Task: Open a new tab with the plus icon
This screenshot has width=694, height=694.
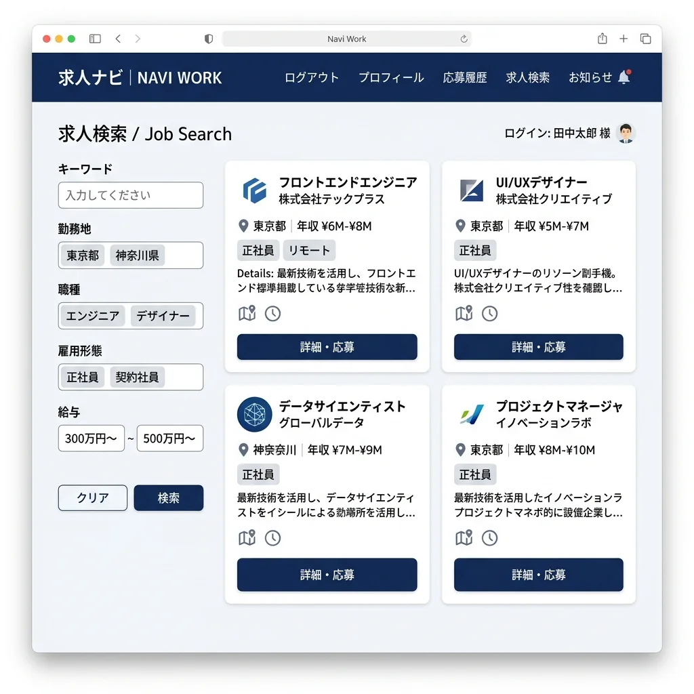Action: click(x=624, y=39)
